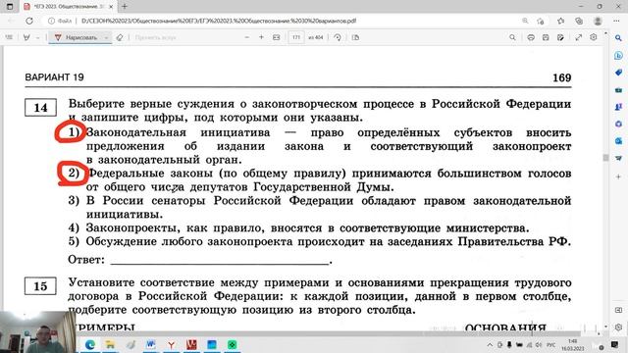The width and height of the screenshot is (628, 353).
Task: Expand the highlight color dropdown
Action: point(37,37)
